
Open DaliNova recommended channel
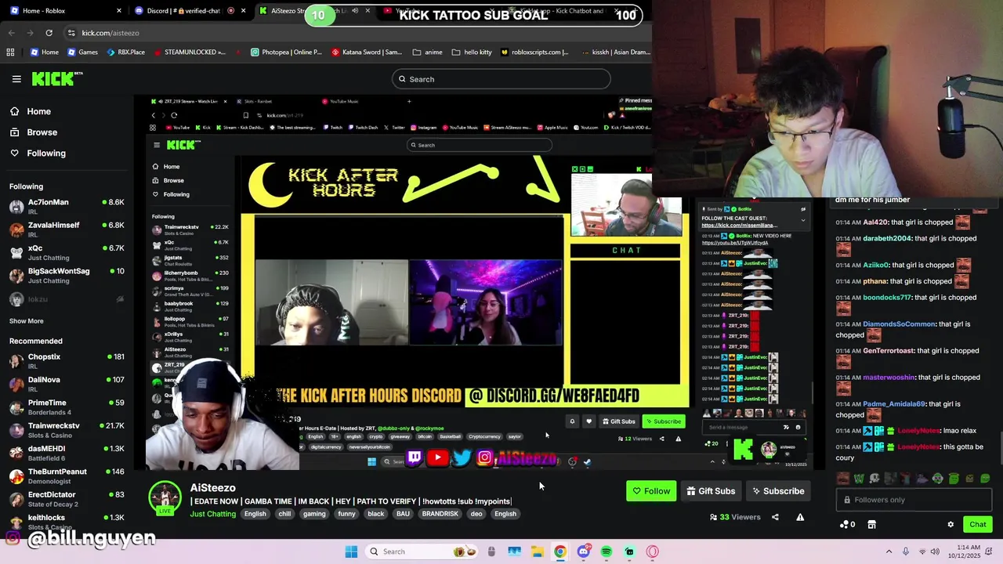click(67, 384)
